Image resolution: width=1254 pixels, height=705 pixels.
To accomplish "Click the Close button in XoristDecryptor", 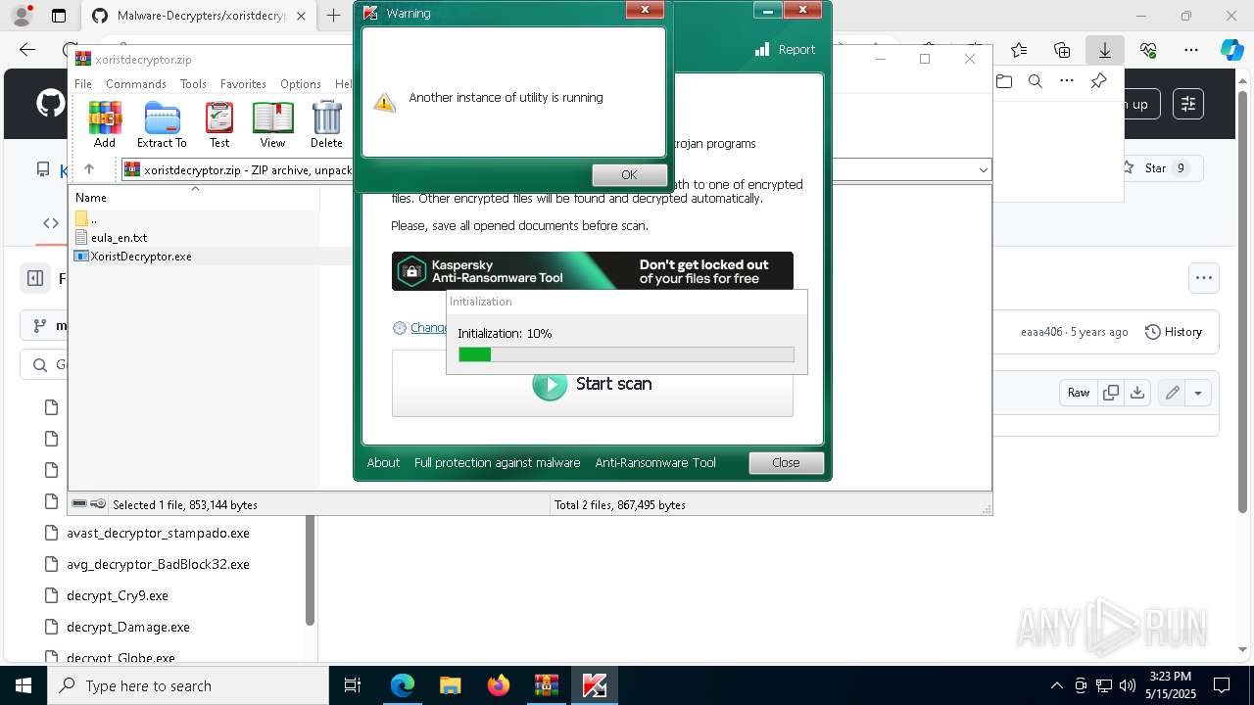I will pos(786,462).
